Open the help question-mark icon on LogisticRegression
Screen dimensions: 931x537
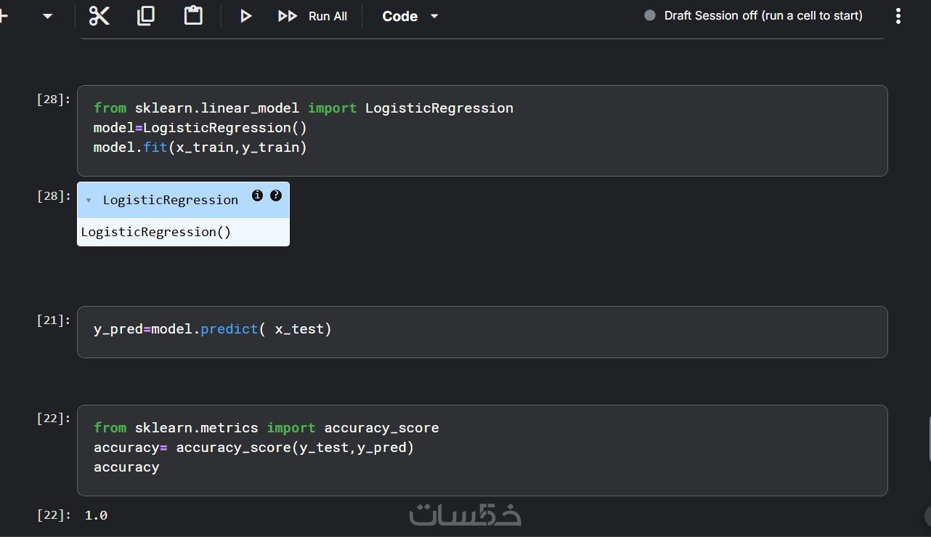(276, 195)
